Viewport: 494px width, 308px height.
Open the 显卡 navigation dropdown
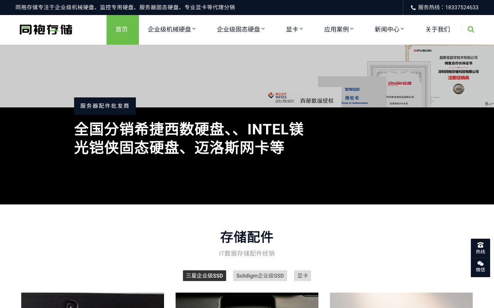click(294, 29)
